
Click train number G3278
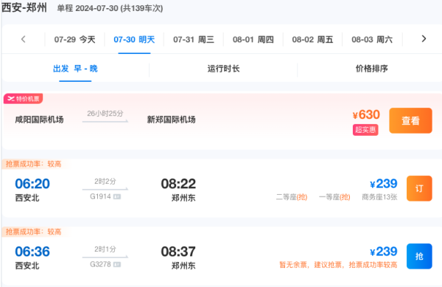(x=100, y=264)
